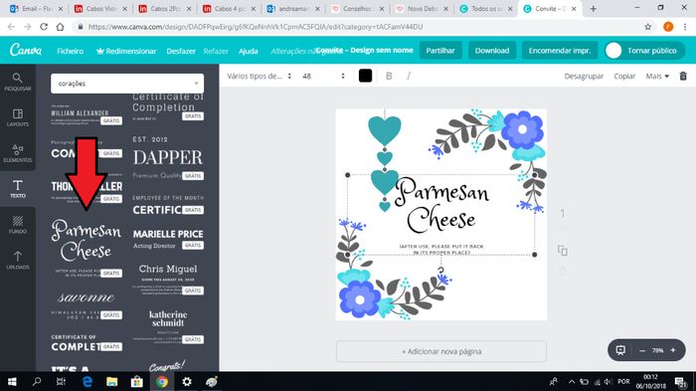Select the savonne text template

pyautogui.click(x=87, y=304)
